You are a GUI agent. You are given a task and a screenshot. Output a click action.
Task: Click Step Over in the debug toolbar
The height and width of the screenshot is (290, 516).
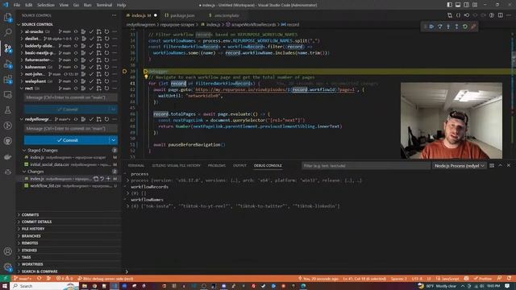(440, 27)
